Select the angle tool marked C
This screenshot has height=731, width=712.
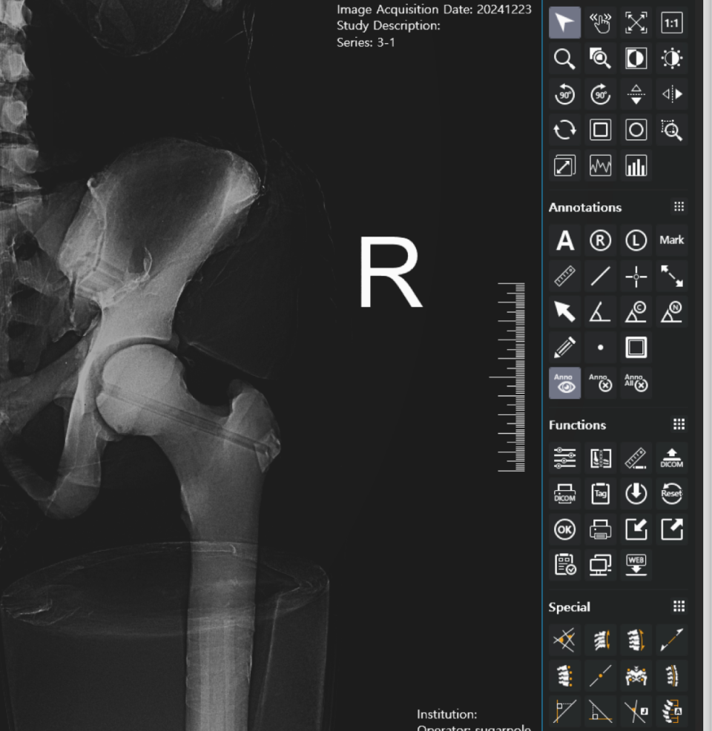636,312
